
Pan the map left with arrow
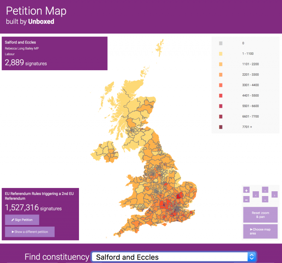pos(256,195)
